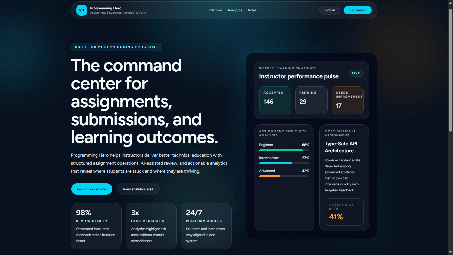
Task: Click the Type-Safe API Architecture title
Action: point(341,147)
